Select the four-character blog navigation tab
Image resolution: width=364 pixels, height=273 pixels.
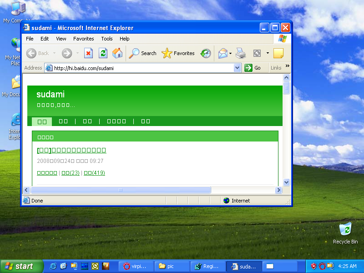click(116, 121)
